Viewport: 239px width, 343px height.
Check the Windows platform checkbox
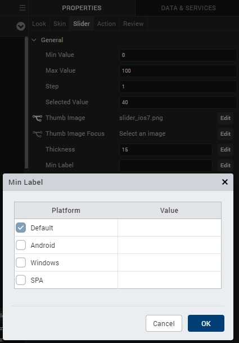tap(21, 262)
